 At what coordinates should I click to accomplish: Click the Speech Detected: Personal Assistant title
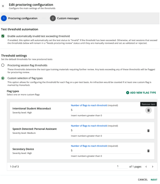click(x=34, y=129)
